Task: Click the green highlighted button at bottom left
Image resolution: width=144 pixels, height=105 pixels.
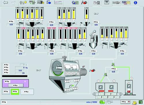Action: [x=15, y=92]
